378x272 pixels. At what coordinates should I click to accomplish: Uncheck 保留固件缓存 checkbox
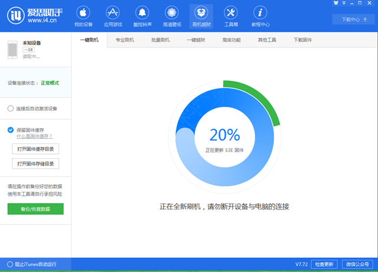tap(11, 130)
